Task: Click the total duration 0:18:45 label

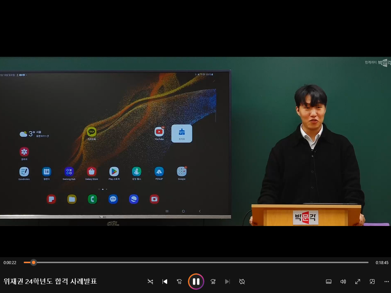Action: coord(382,263)
